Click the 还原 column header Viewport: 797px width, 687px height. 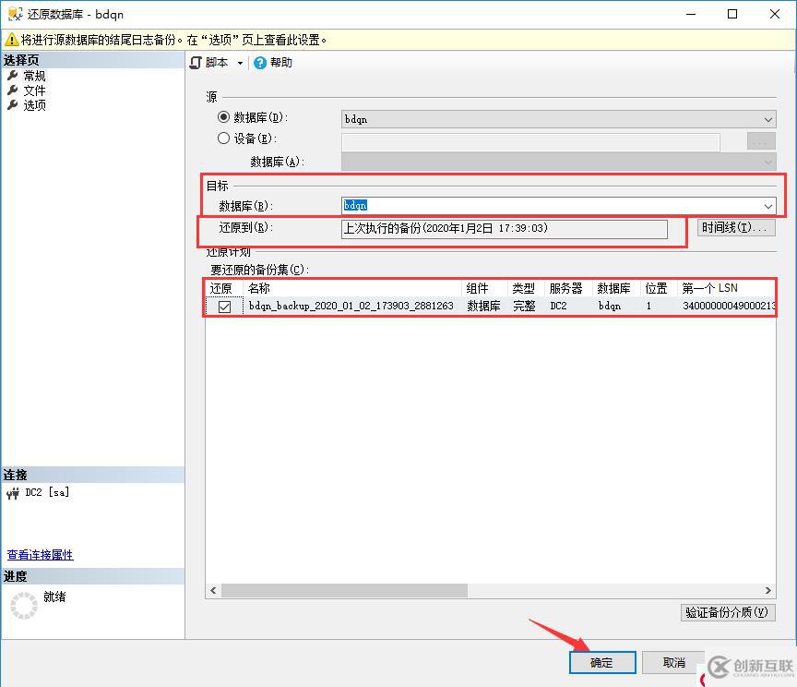[224, 288]
